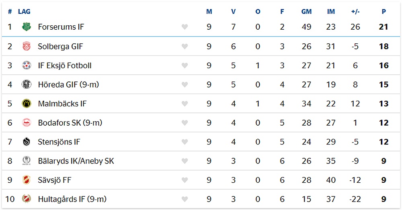
Task: Toggle favorite heart for Hultagårds IF
Action: click(x=185, y=199)
